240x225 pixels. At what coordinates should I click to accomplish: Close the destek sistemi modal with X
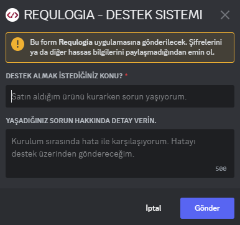(225, 15)
